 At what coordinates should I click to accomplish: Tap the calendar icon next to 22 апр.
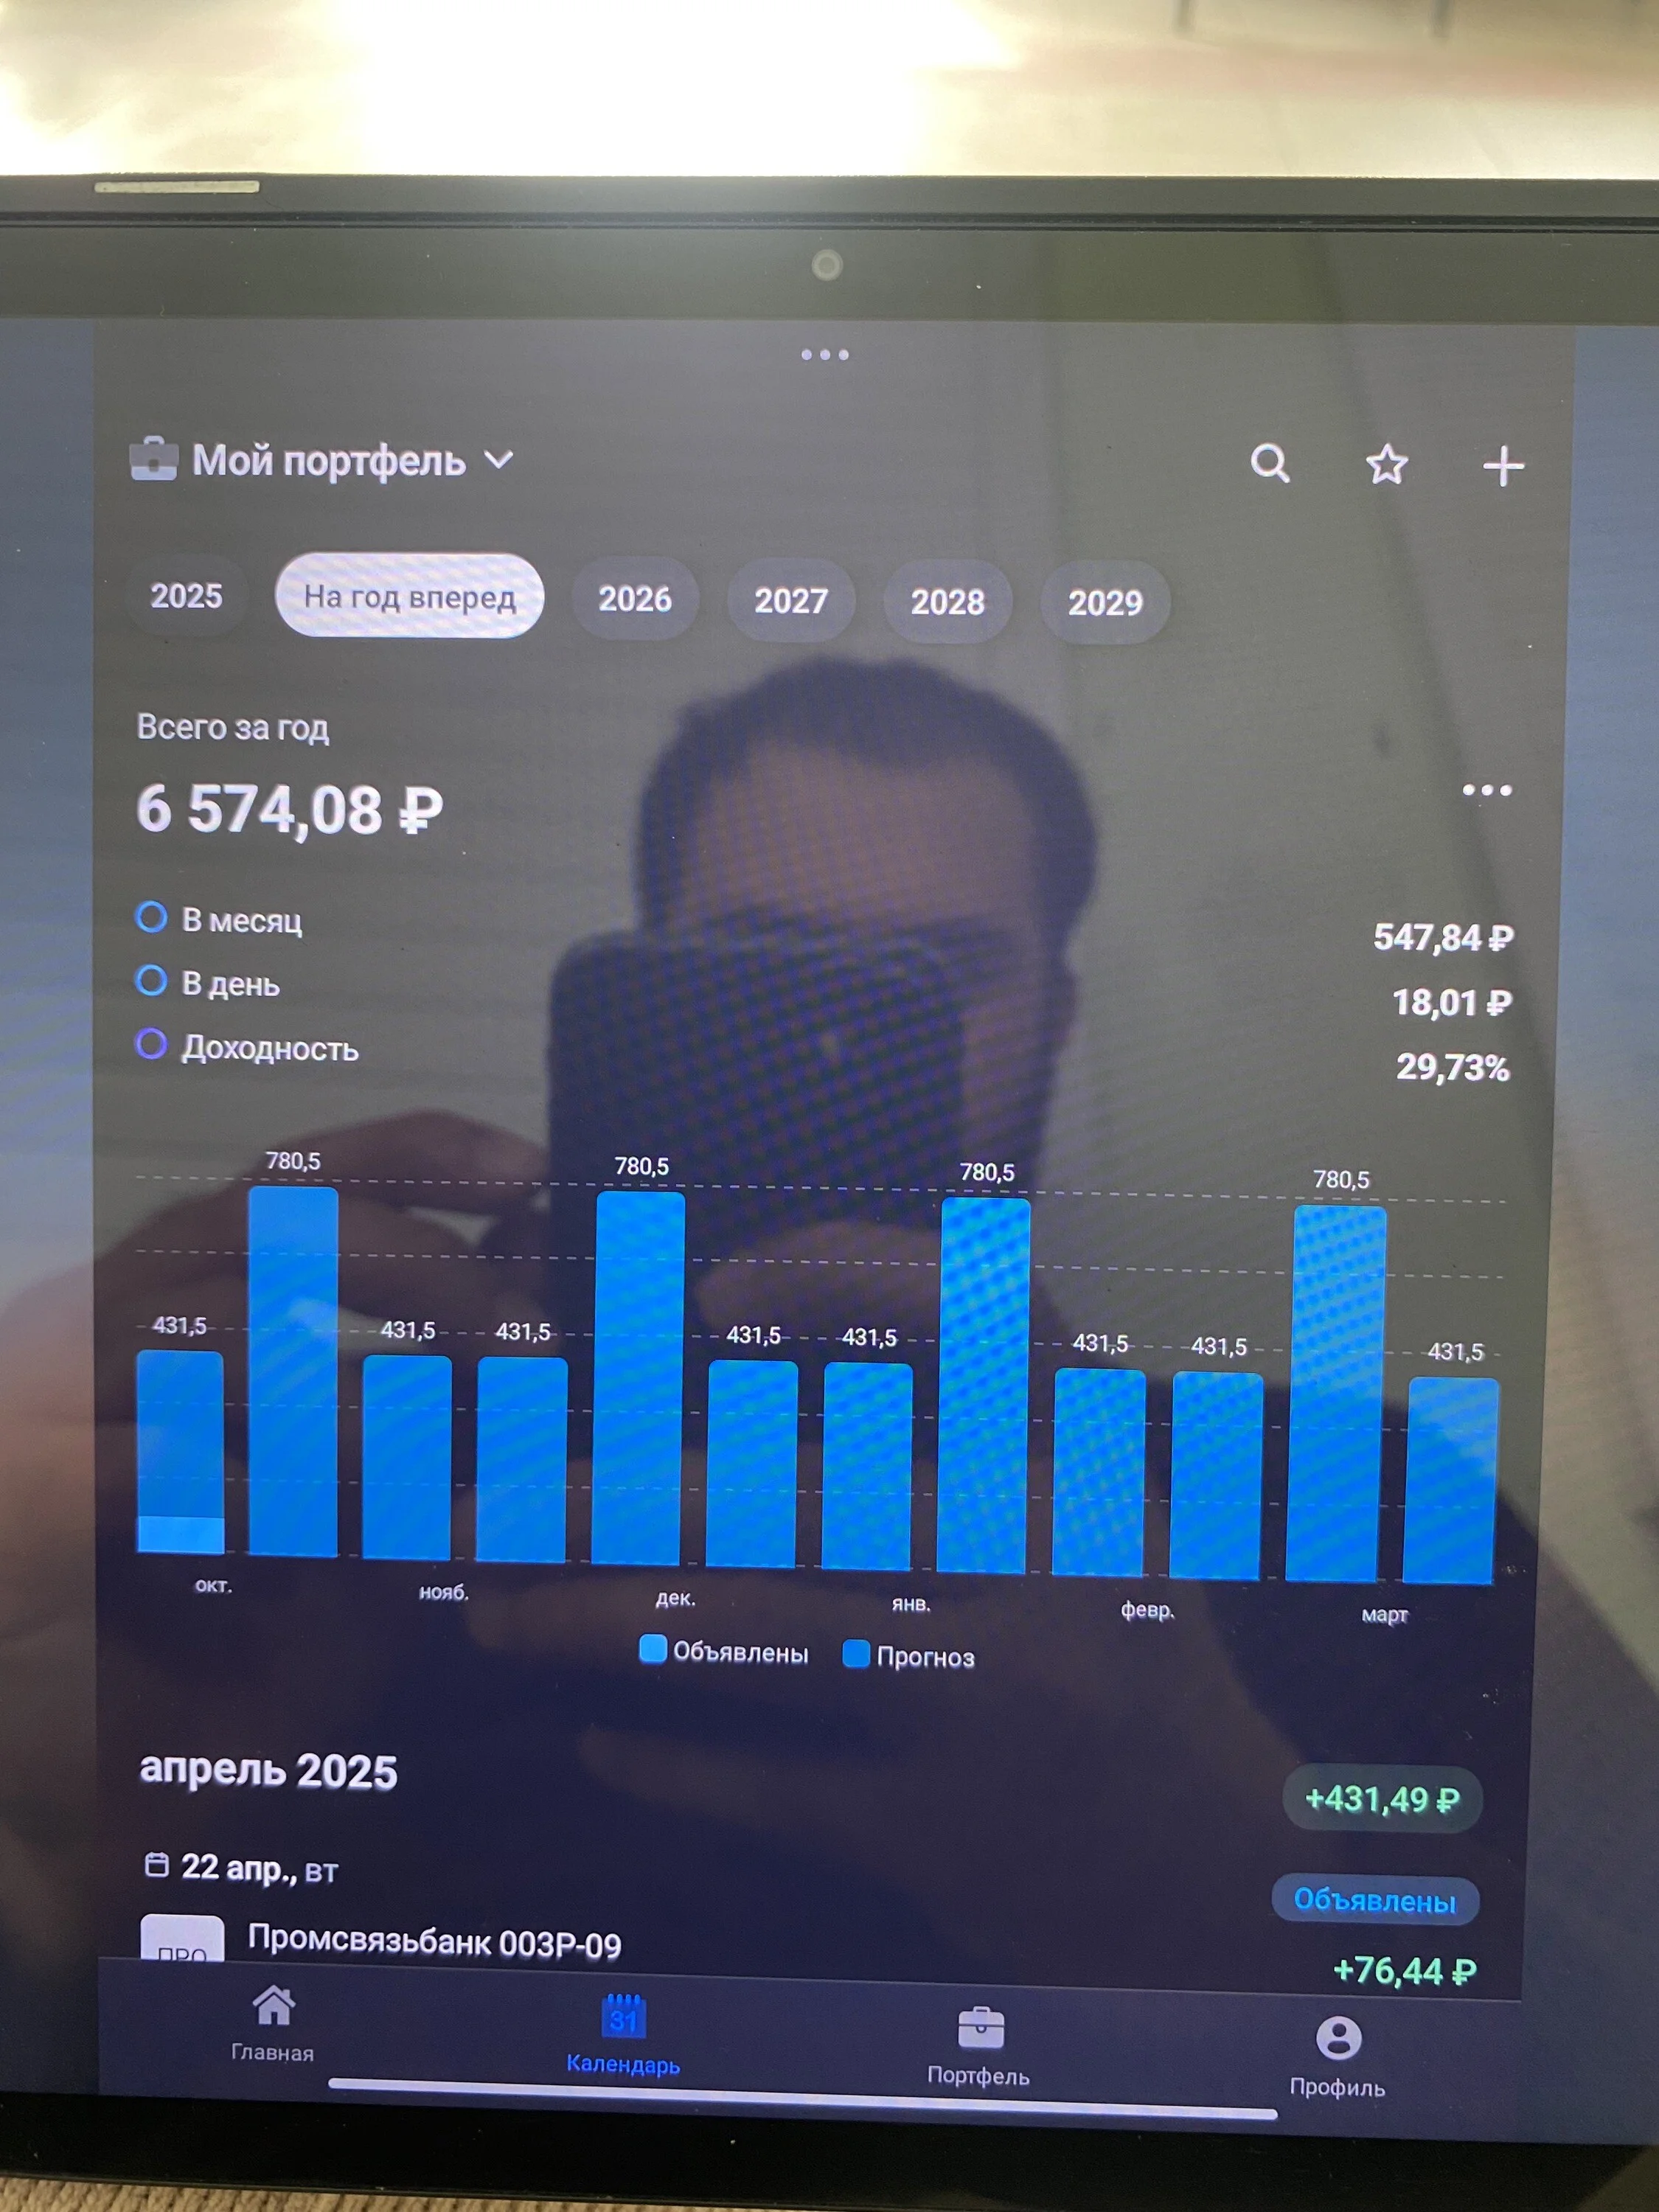click(157, 1865)
